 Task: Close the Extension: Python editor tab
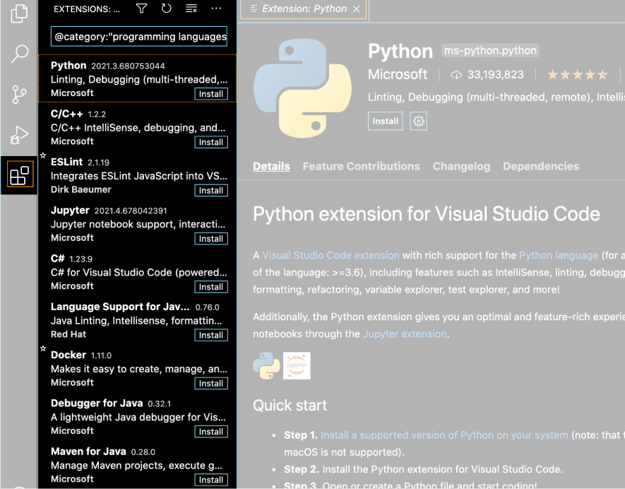[x=357, y=9]
